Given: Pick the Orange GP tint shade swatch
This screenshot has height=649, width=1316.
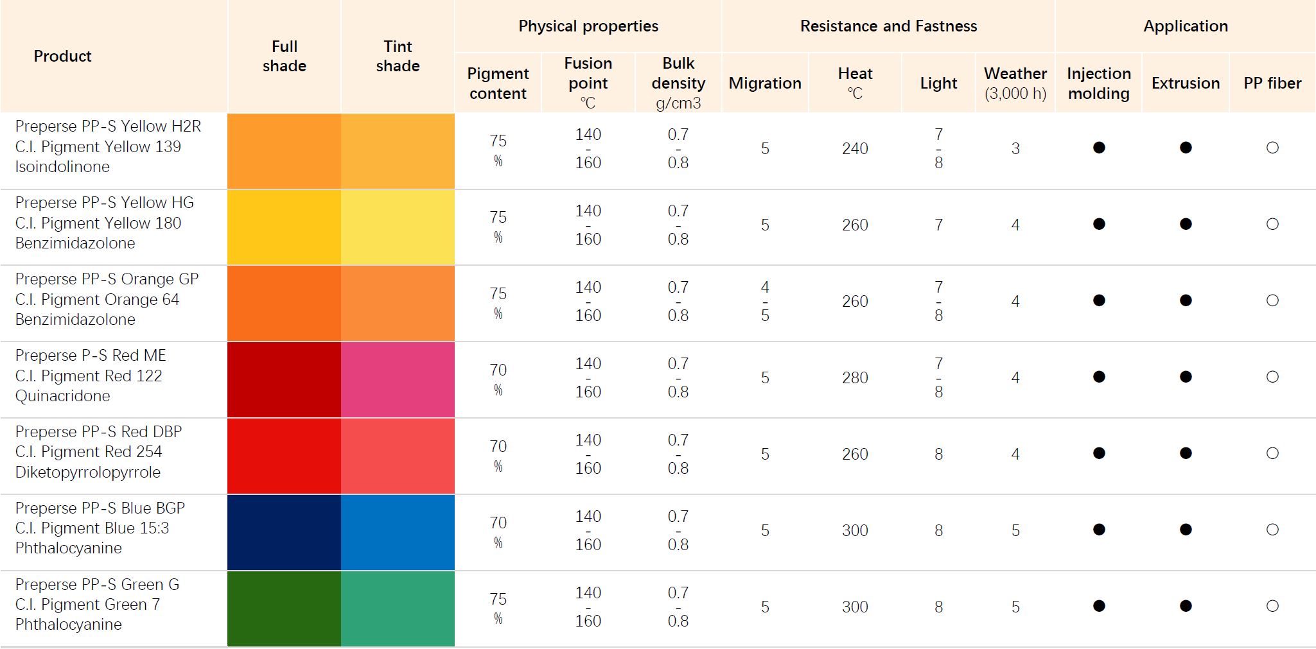Looking at the screenshot, I should pos(398,304).
